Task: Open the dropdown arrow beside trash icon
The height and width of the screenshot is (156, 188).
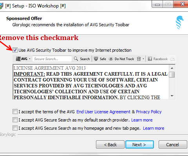Action: tap(143, 59)
